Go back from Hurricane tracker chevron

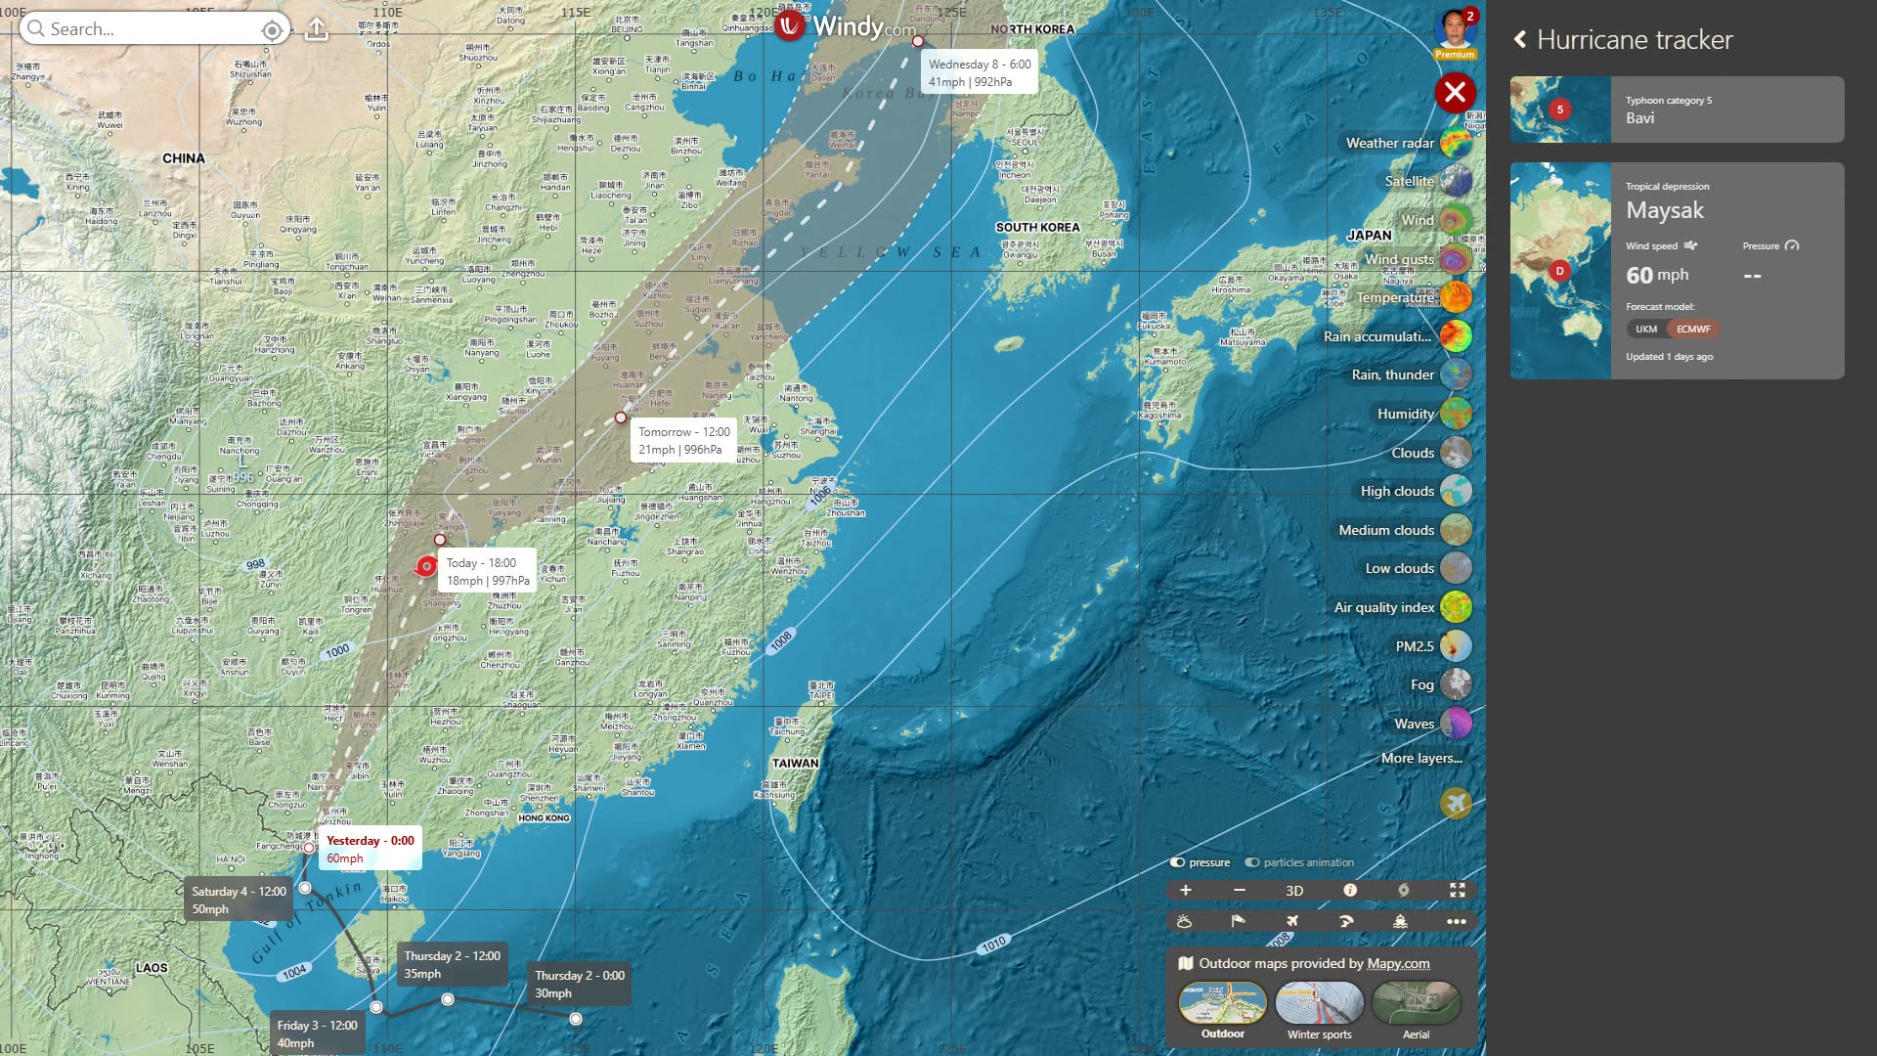point(1520,39)
